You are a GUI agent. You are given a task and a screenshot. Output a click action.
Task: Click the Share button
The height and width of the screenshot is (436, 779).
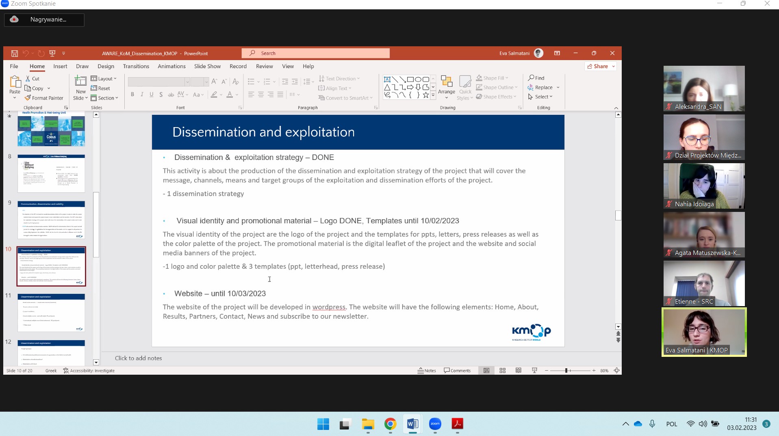click(x=600, y=66)
